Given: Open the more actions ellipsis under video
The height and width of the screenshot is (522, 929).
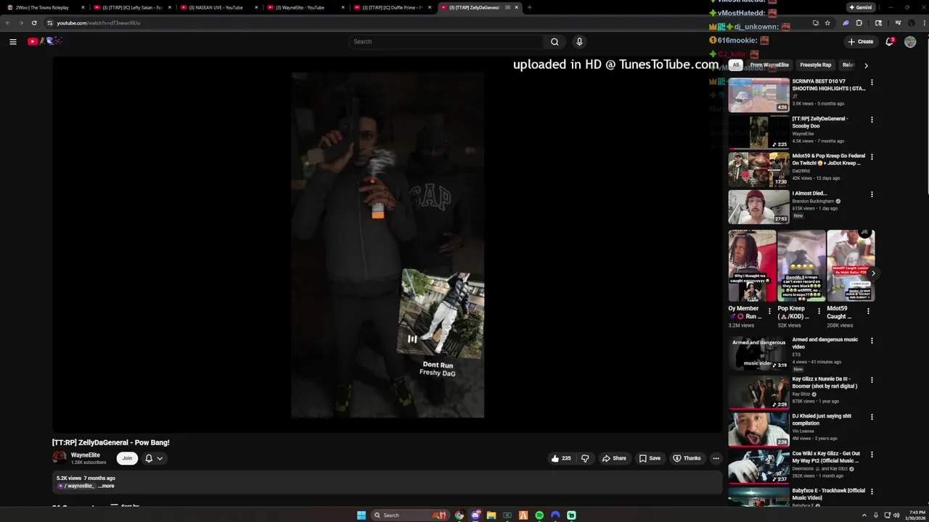Looking at the screenshot, I should [x=716, y=458].
